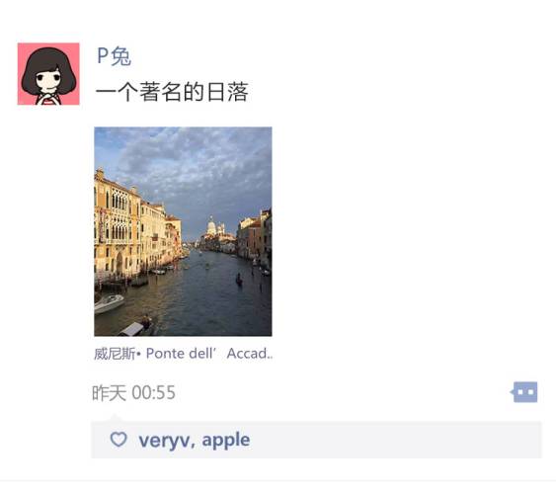
Task: Click the 昨天 00:55 timestamp
Action: [133, 392]
